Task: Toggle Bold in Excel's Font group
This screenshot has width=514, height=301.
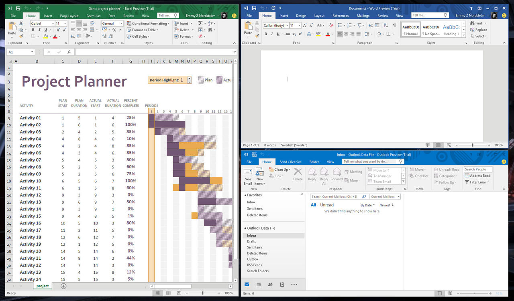Action: pyautogui.click(x=33, y=30)
